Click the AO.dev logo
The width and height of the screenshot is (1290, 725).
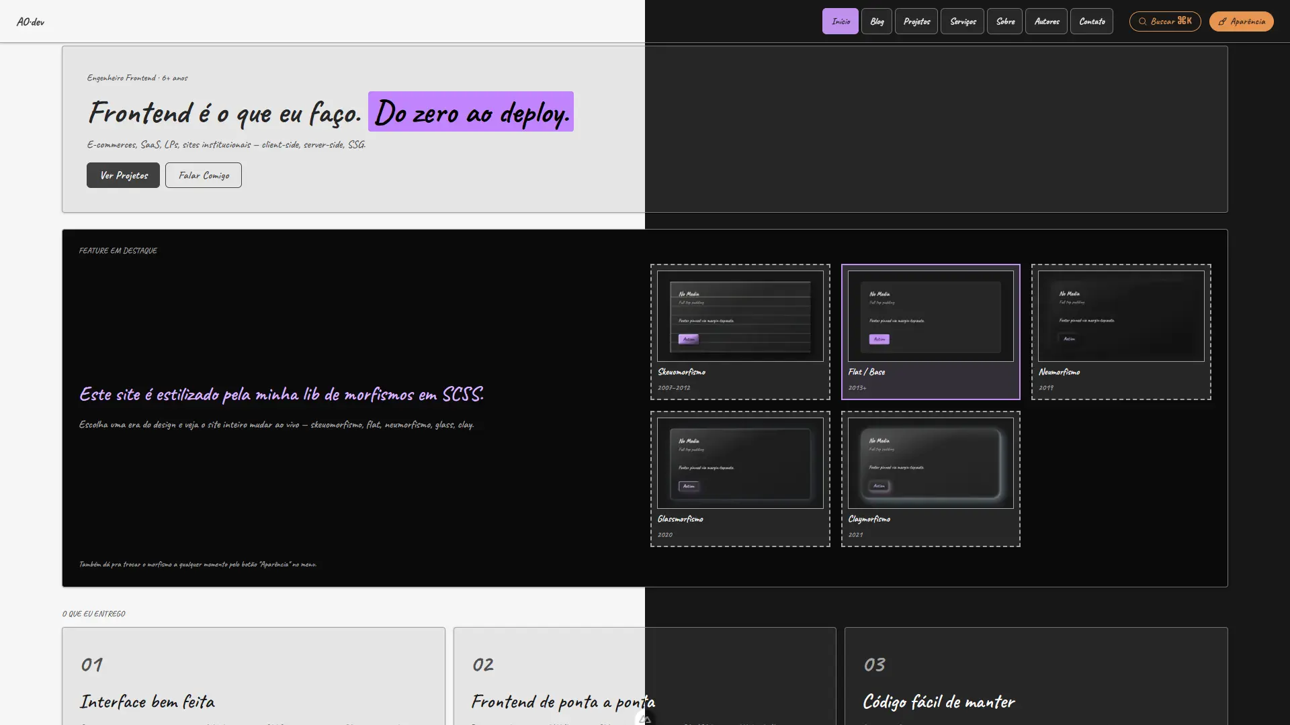30,21
